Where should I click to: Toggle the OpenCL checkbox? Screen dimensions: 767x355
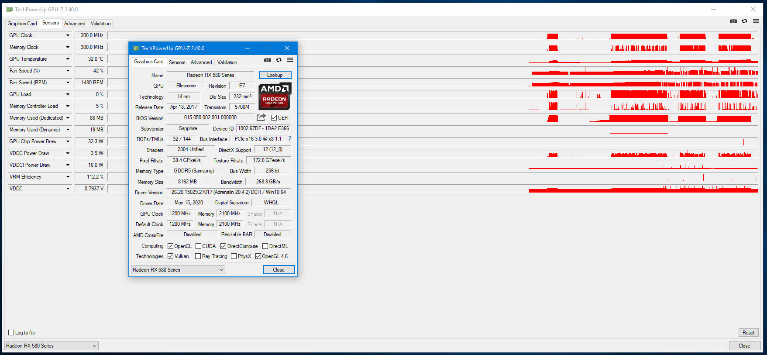[x=171, y=246]
